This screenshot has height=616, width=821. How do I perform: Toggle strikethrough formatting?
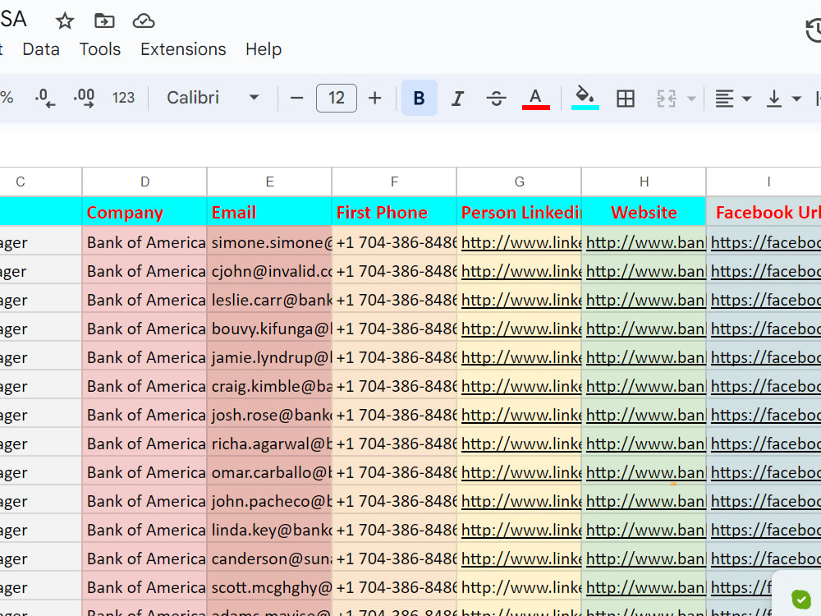pyautogui.click(x=496, y=98)
